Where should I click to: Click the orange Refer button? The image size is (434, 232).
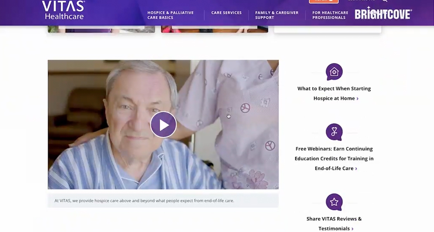tap(324, 2)
